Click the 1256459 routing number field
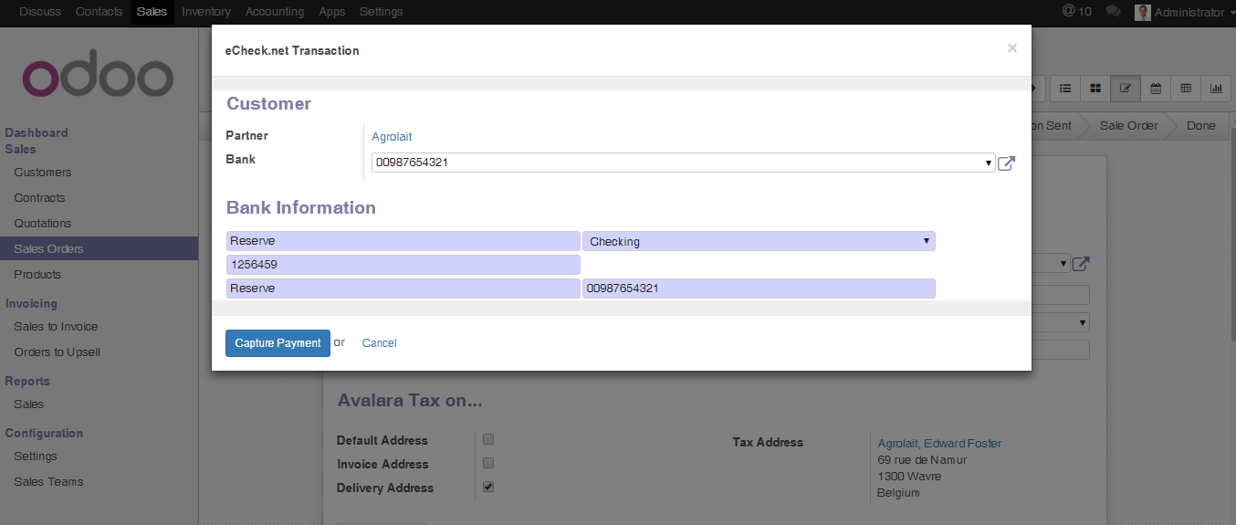1236x525 pixels. tap(403, 264)
